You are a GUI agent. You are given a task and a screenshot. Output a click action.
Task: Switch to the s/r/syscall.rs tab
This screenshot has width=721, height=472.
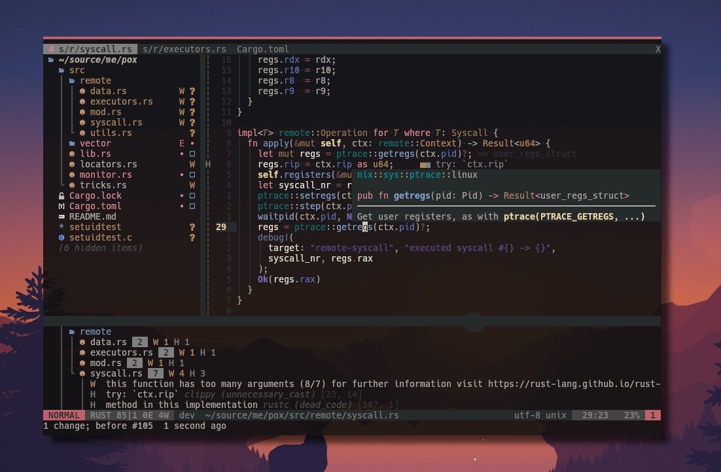point(90,49)
